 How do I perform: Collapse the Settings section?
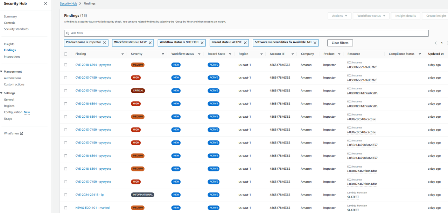(x=1, y=93)
